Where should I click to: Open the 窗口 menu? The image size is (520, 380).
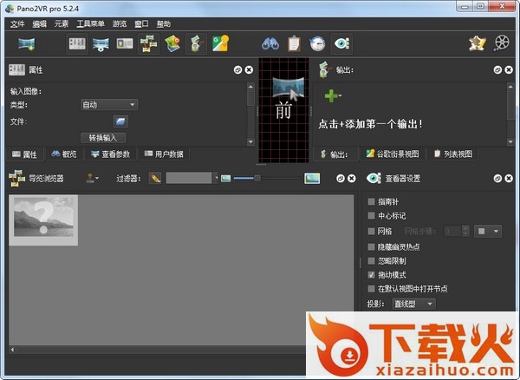[141, 24]
